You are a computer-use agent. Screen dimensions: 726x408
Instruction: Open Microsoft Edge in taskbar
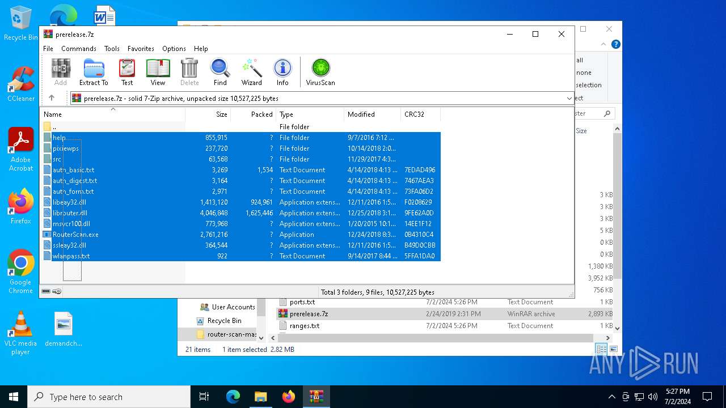pyautogui.click(x=233, y=397)
